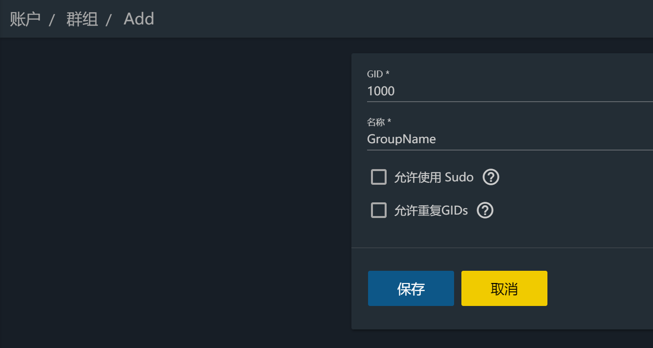Tick the 允许重复GIDs checkbox
Screen dimensions: 653x348
(379, 210)
